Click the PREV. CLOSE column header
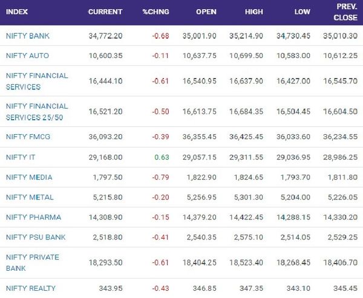The image size is (363, 298). point(345,12)
